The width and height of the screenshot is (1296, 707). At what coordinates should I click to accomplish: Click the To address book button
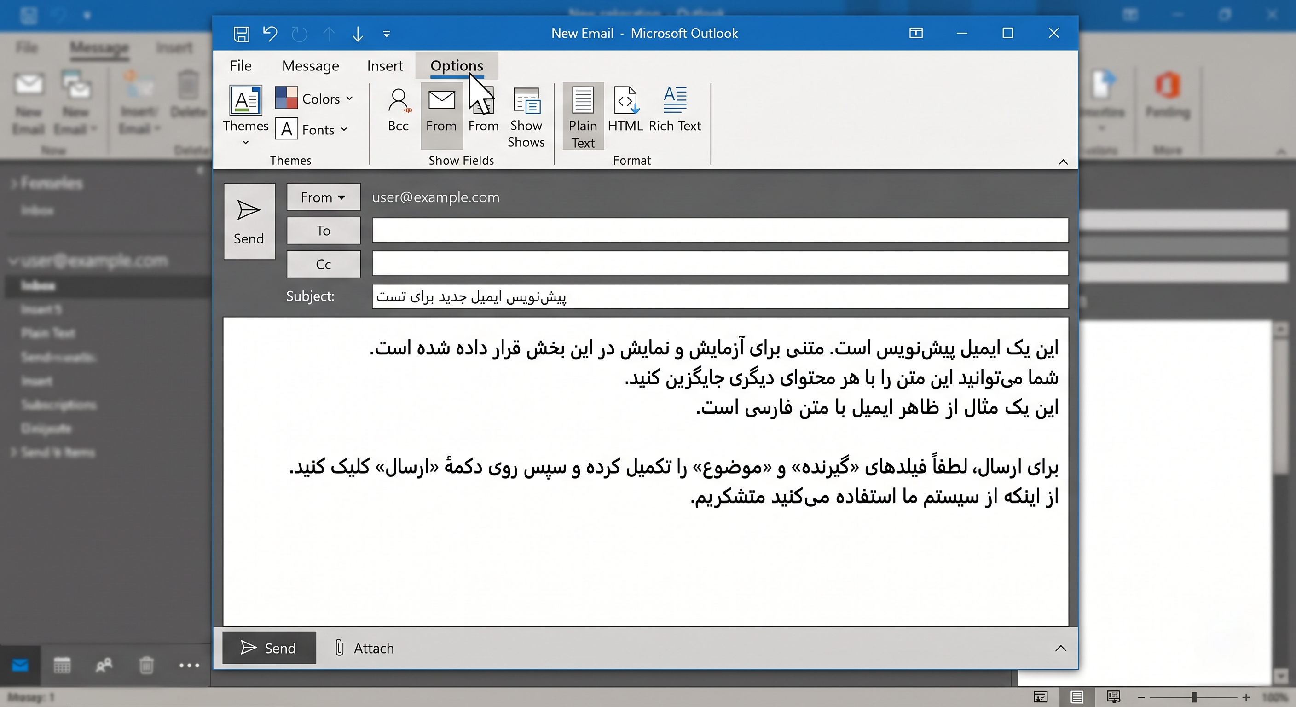(324, 231)
